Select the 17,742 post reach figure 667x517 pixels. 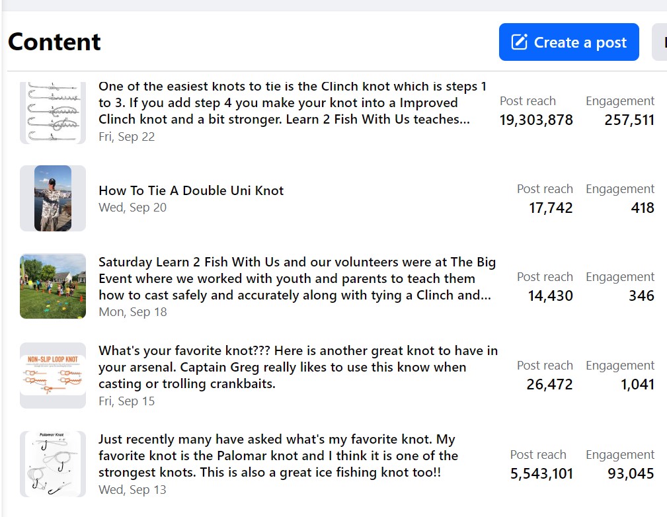[x=551, y=208]
